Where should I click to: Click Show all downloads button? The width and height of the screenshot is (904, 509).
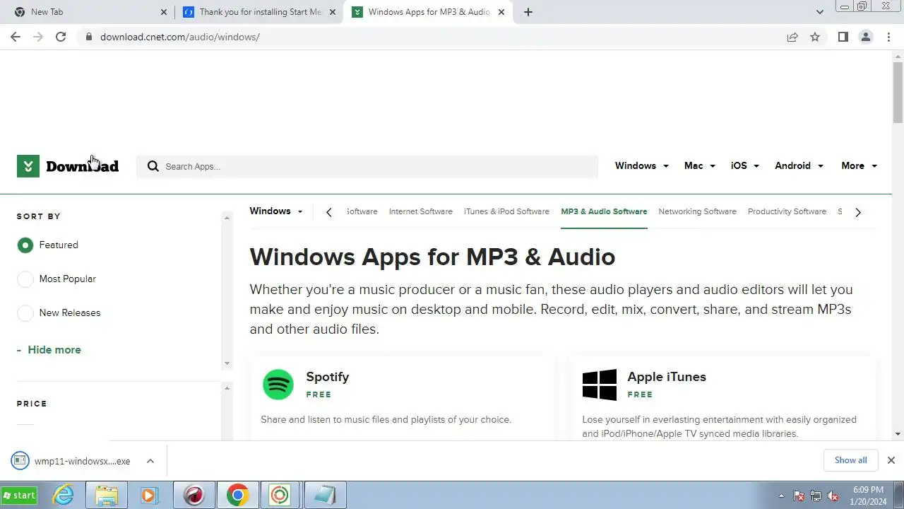[x=850, y=460]
